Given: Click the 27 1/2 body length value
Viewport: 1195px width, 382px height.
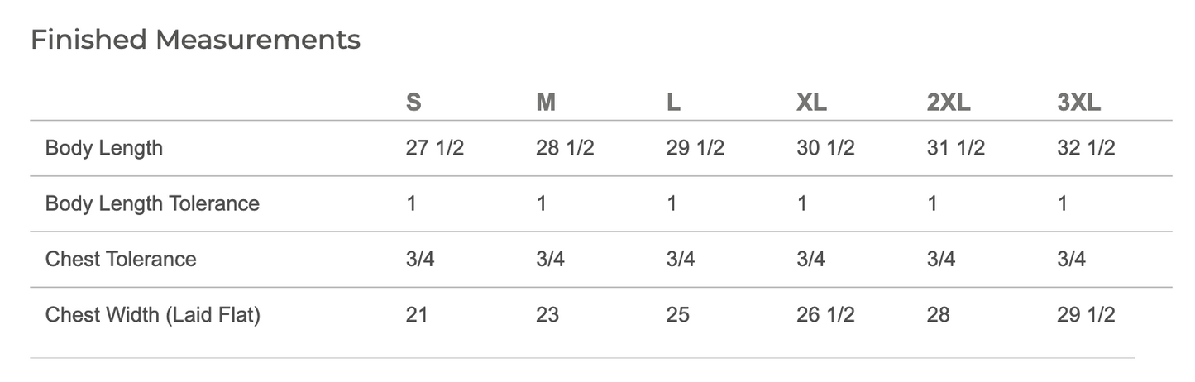Looking at the screenshot, I should pos(435,148).
